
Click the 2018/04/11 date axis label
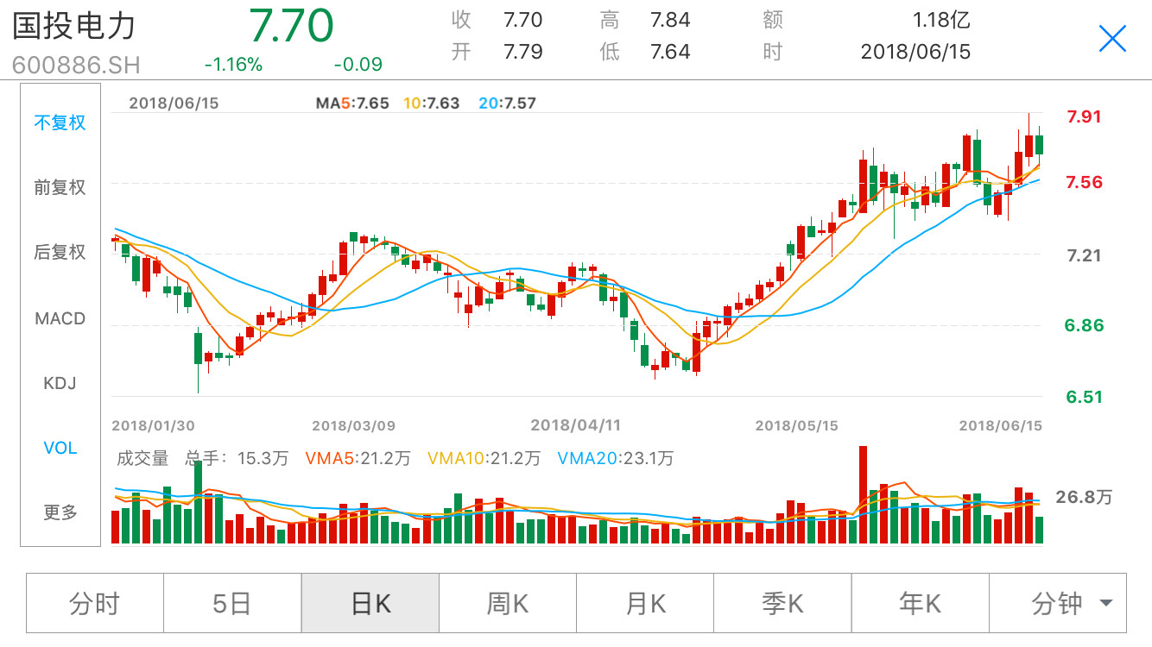[576, 425]
